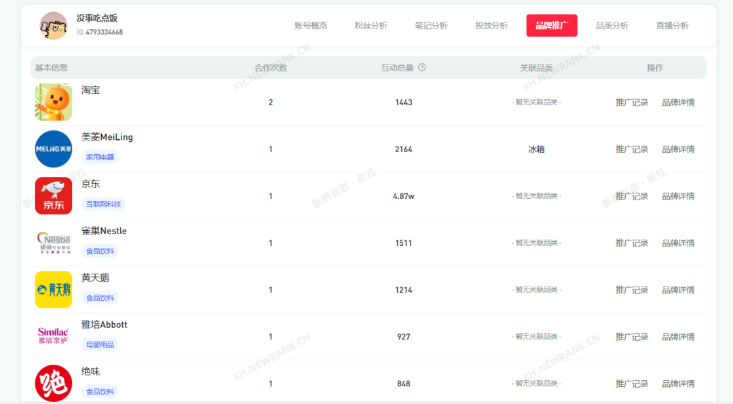Click the help icon beside 互动总量

point(422,67)
